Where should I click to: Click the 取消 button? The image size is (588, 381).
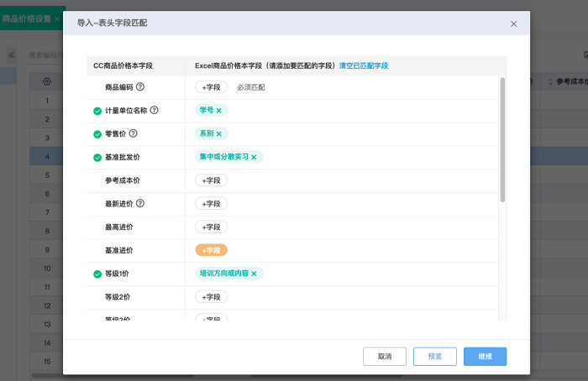(385, 357)
